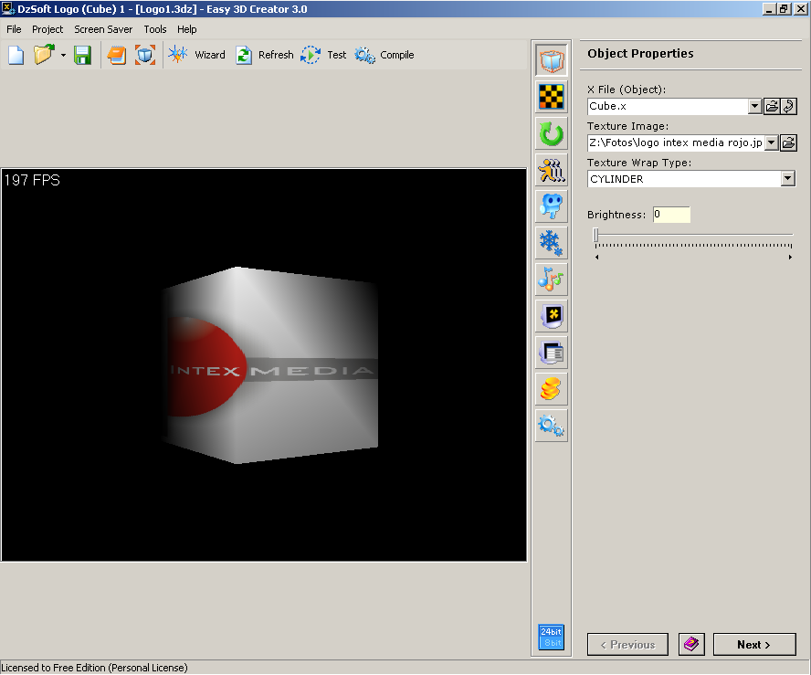
Task: Go to the Next properties page
Action: click(x=754, y=645)
